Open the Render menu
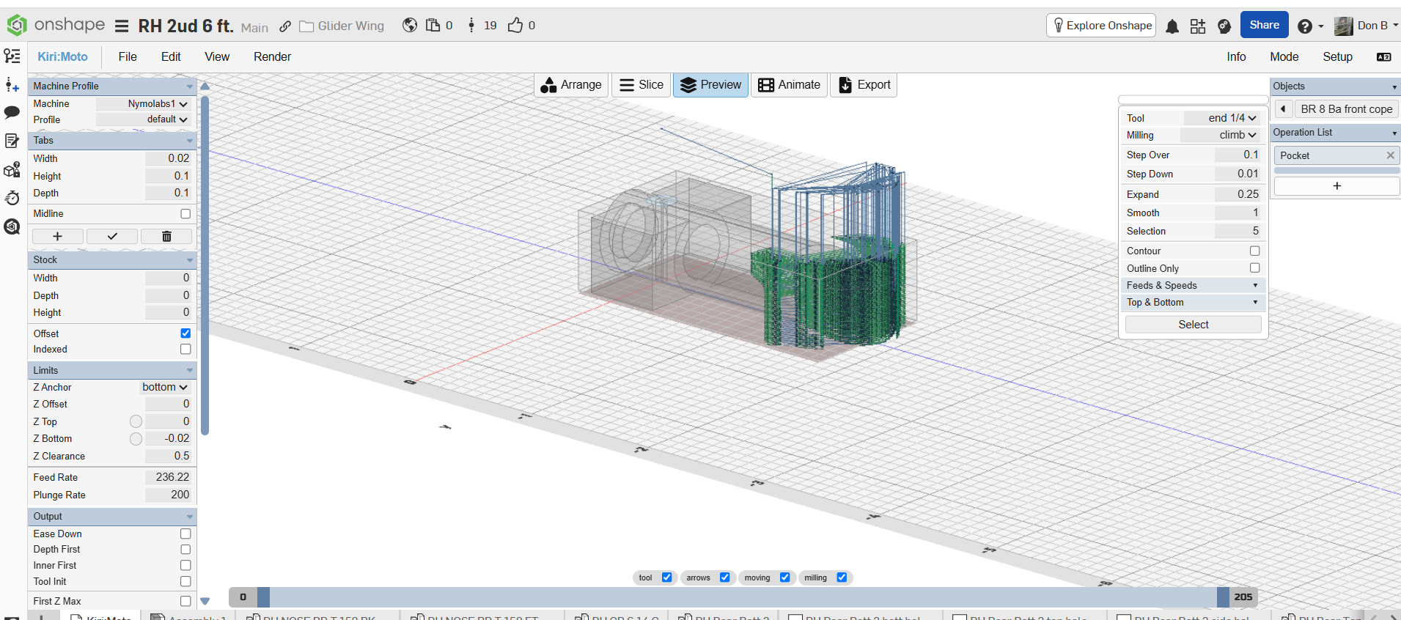The width and height of the screenshot is (1401, 620). tap(272, 57)
